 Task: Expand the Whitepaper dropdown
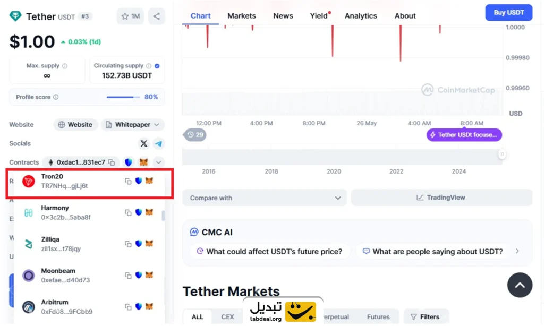point(133,125)
